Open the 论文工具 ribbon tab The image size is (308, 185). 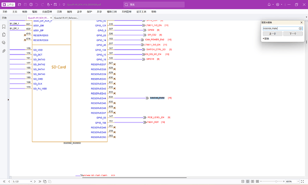pos(141,12)
